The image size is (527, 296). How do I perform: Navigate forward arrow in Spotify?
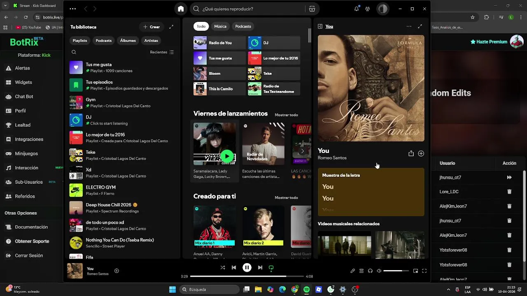tap(95, 9)
